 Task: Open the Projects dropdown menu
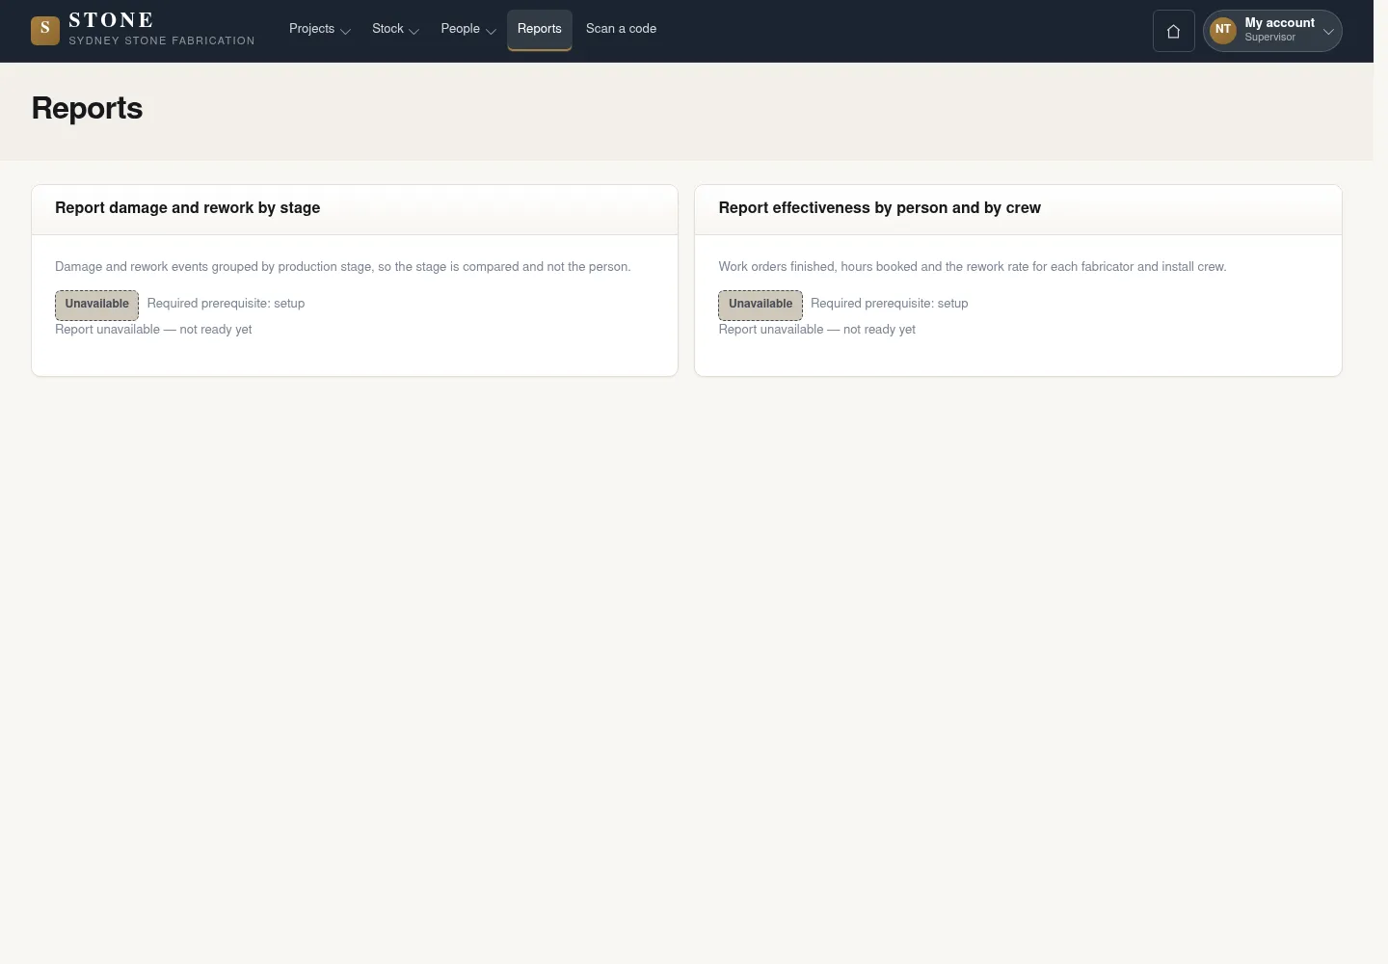[319, 29]
